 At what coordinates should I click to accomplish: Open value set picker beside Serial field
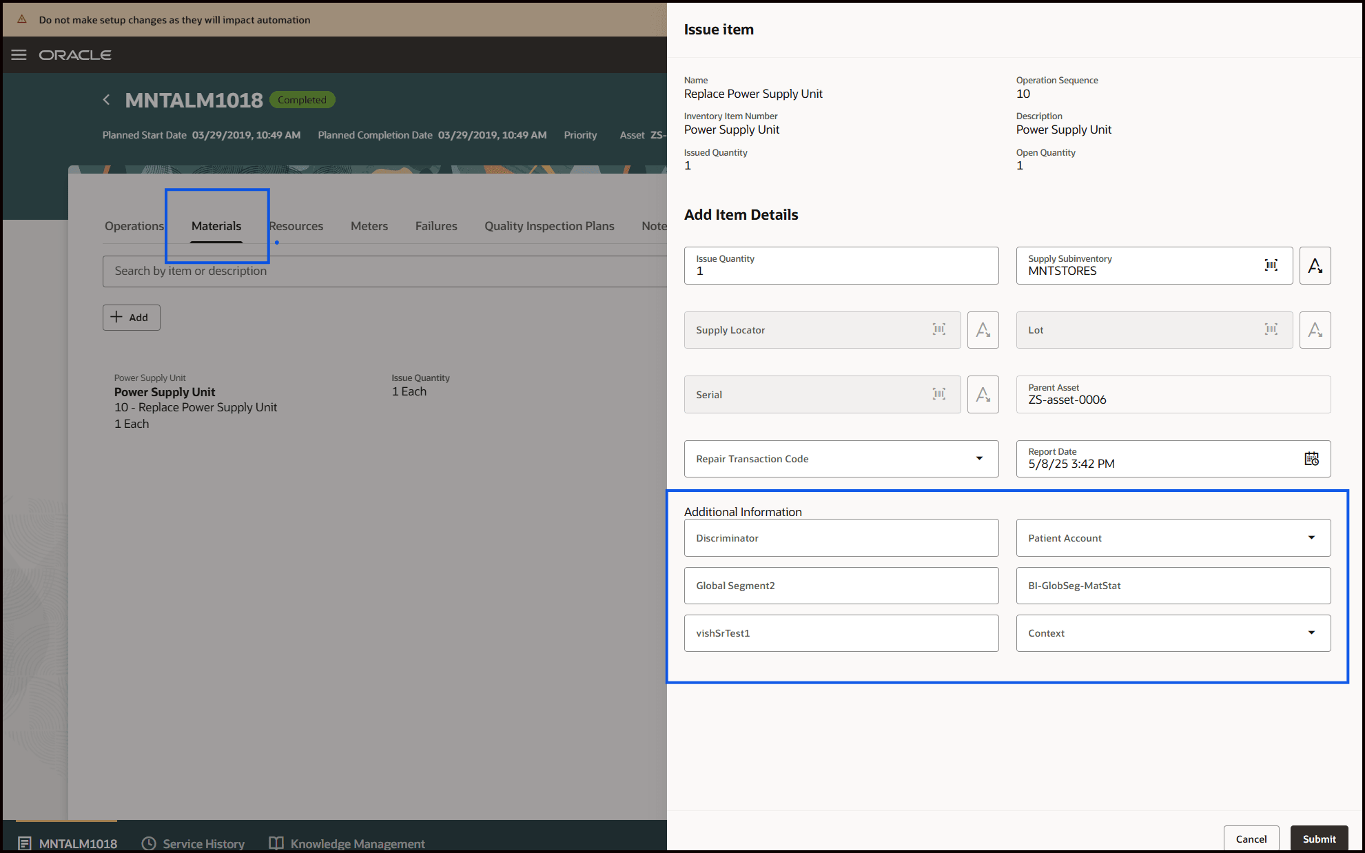(x=983, y=394)
